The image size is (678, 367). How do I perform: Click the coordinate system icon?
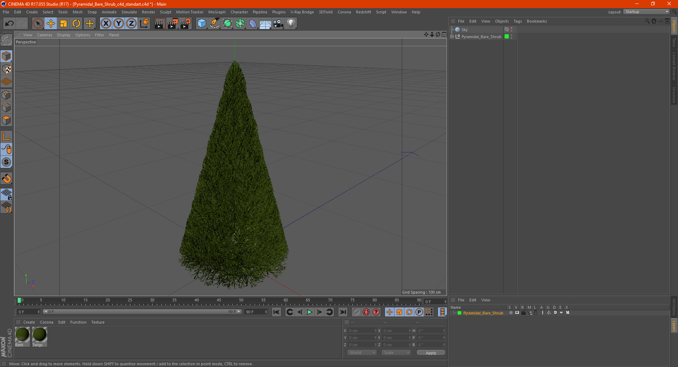144,24
